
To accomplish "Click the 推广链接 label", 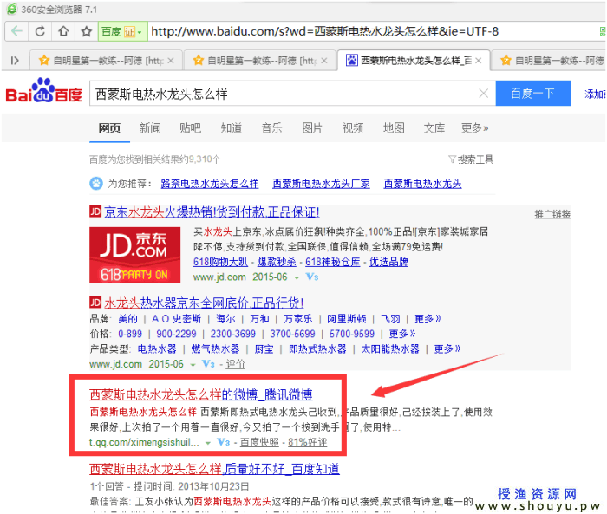I will click(x=553, y=214).
